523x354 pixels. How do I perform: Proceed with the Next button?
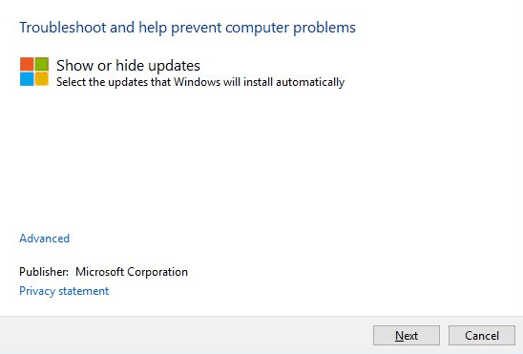pyautogui.click(x=407, y=335)
